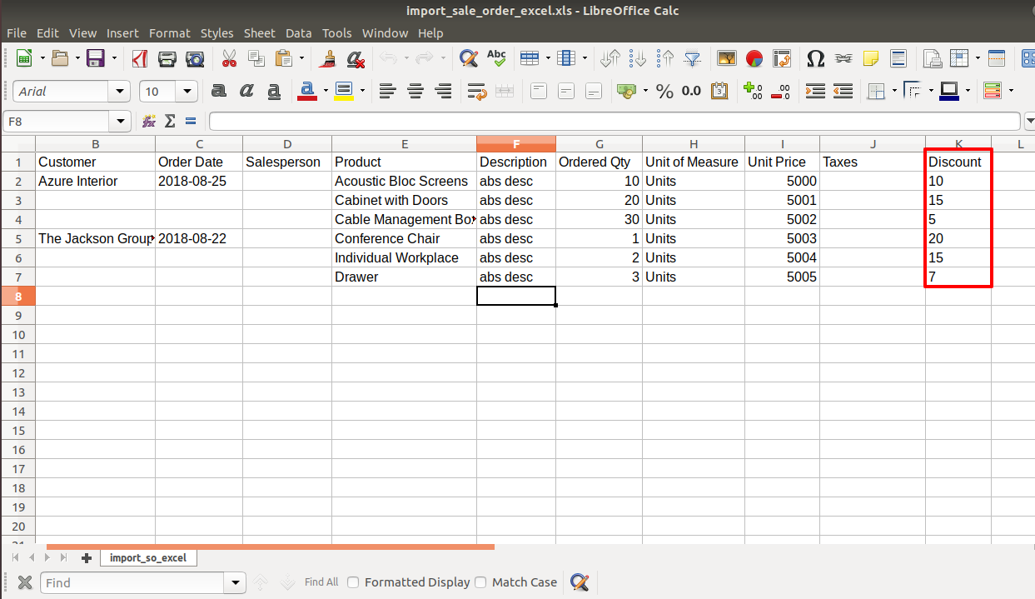Select the row 8 header
Viewport: 1035px width, 599px height.
click(17, 296)
